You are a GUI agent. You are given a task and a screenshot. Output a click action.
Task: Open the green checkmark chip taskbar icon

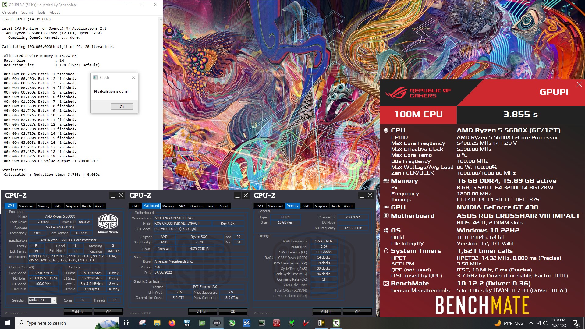point(292,323)
